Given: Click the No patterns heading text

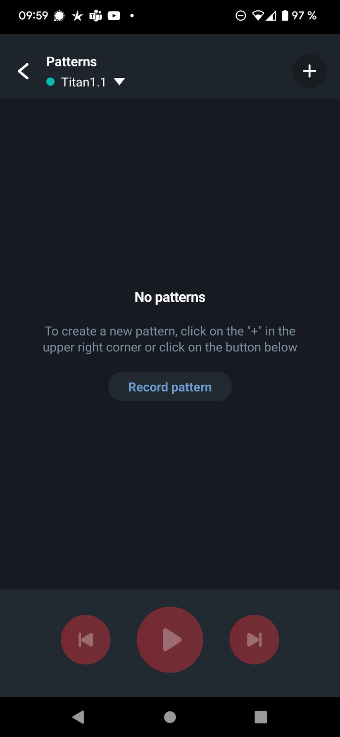Looking at the screenshot, I should pyautogui.click(x=170, y=297).
